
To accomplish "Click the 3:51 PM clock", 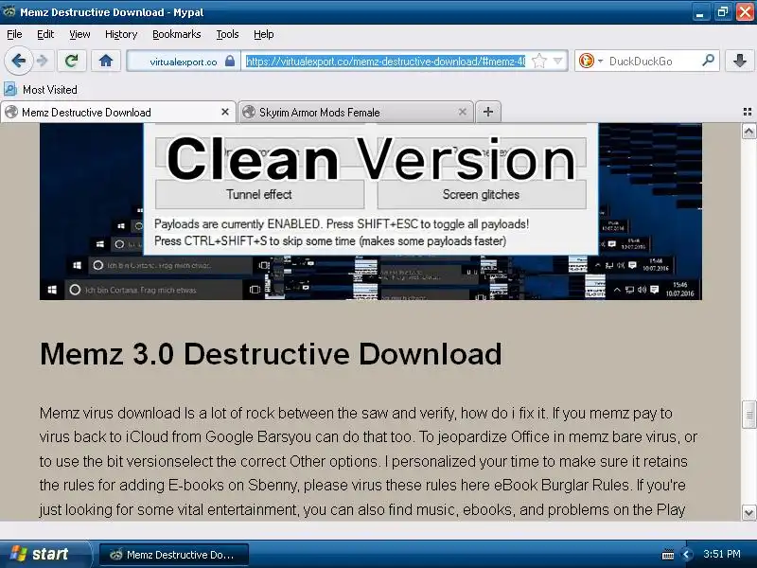I will point(722,554).
